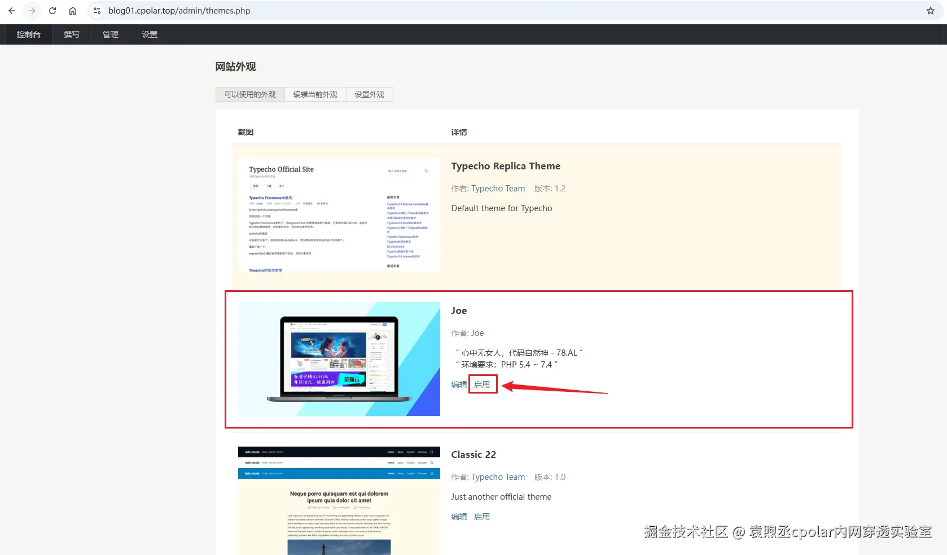Click the 网站外观 page heading
This screenshot has height=555, width=947.
235,67
